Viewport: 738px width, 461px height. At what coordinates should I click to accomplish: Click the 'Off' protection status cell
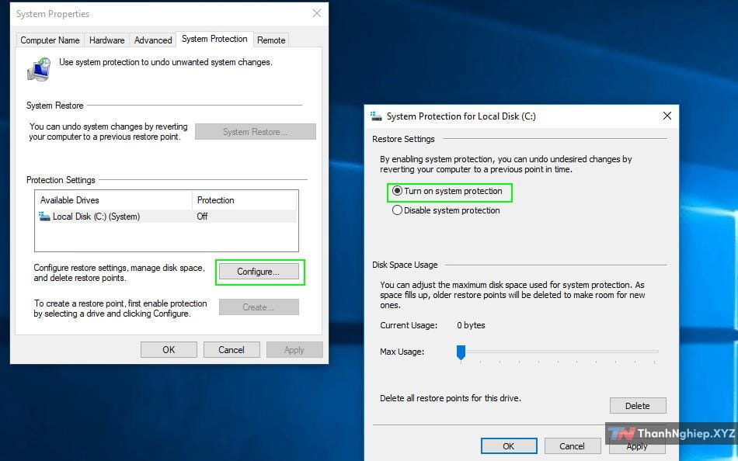tap(203, 217)
